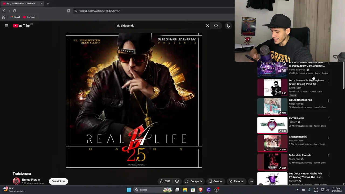Open De La Ghetto Tu Te Imaginas thumbnail
The width and height of the screenshot is (345, 194).
(x=272, y=87)
